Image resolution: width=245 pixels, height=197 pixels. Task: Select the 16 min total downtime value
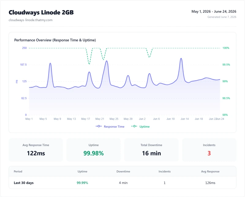pos(151,153)
